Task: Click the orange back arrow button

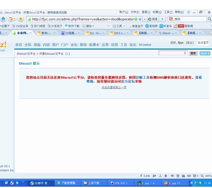Action: [11, 19]
